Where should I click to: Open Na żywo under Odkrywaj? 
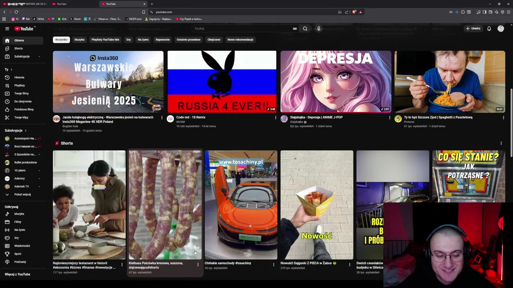pos(23,230)
